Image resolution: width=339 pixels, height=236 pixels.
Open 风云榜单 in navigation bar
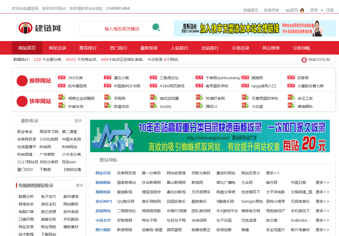tap(271, 48)
